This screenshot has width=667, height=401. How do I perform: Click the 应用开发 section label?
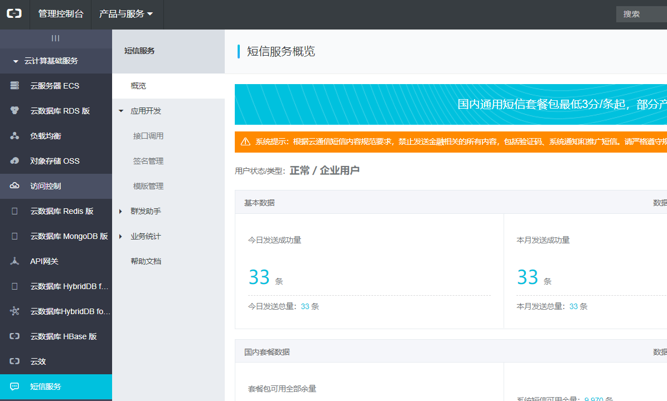[x=146, y=111]
